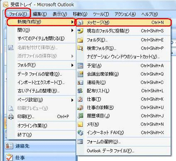Click the new mail Message icon
Image resolution: width=176 pixels, height=161 pixels.
click(81, 23)
